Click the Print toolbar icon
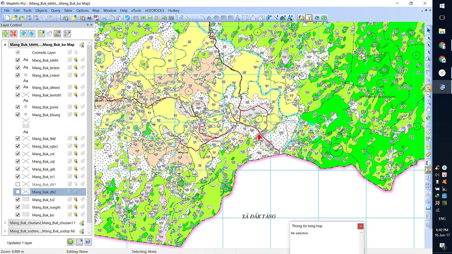Screen dimensions: 452x254 [89, 18]
